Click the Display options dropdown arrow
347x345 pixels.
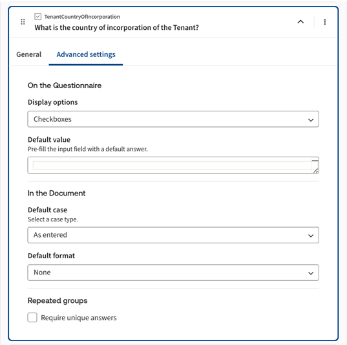point(311,120)
